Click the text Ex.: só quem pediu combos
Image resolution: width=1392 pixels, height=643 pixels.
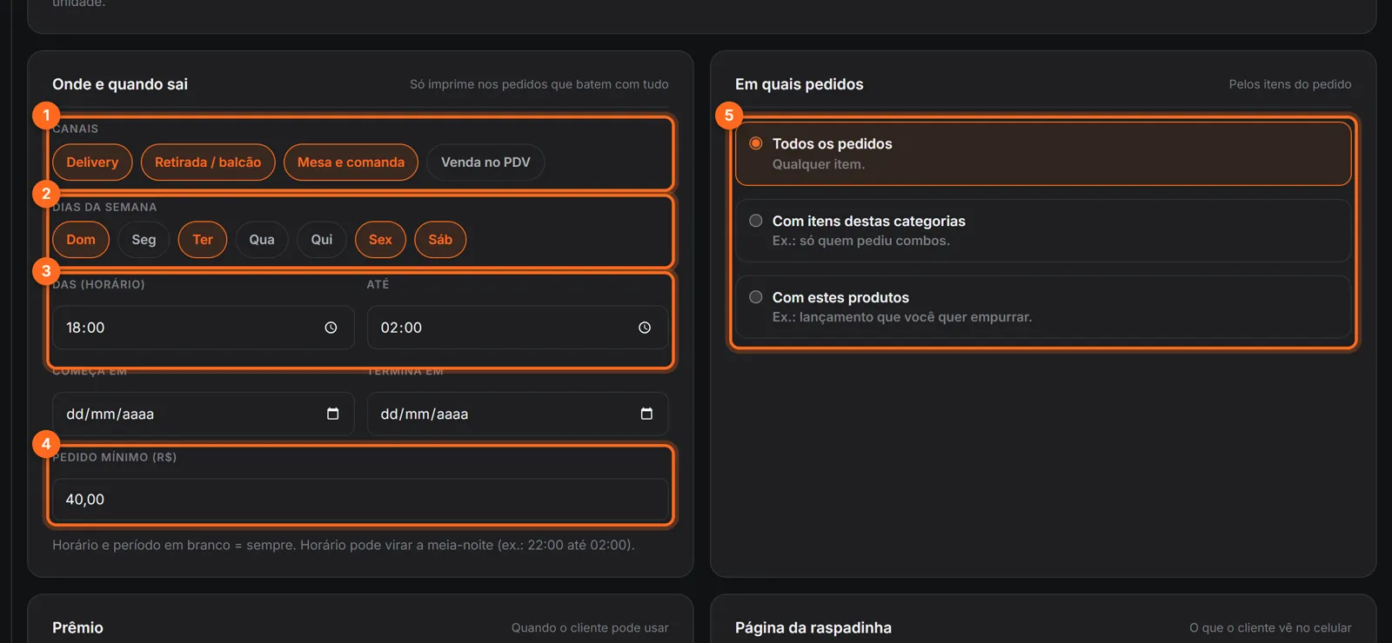tap(861, 241)
